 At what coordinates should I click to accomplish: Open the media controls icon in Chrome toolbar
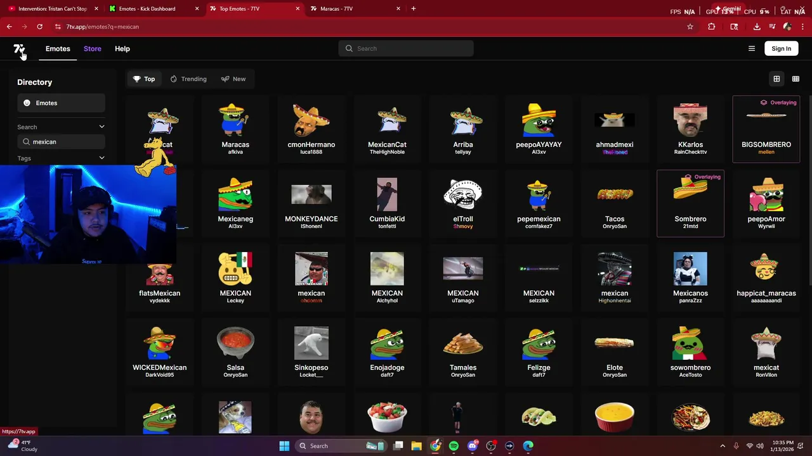point(772,27)
